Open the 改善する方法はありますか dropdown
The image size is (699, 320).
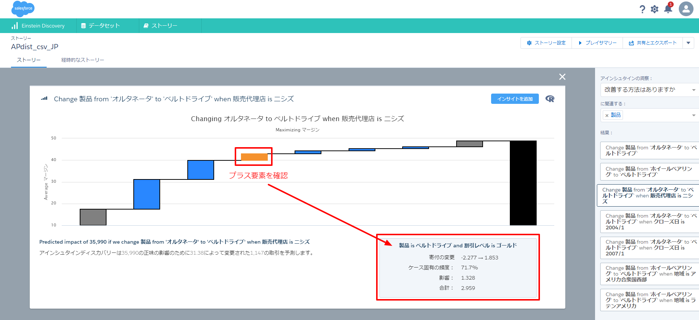pyautogui.click(x=649, y=90)
